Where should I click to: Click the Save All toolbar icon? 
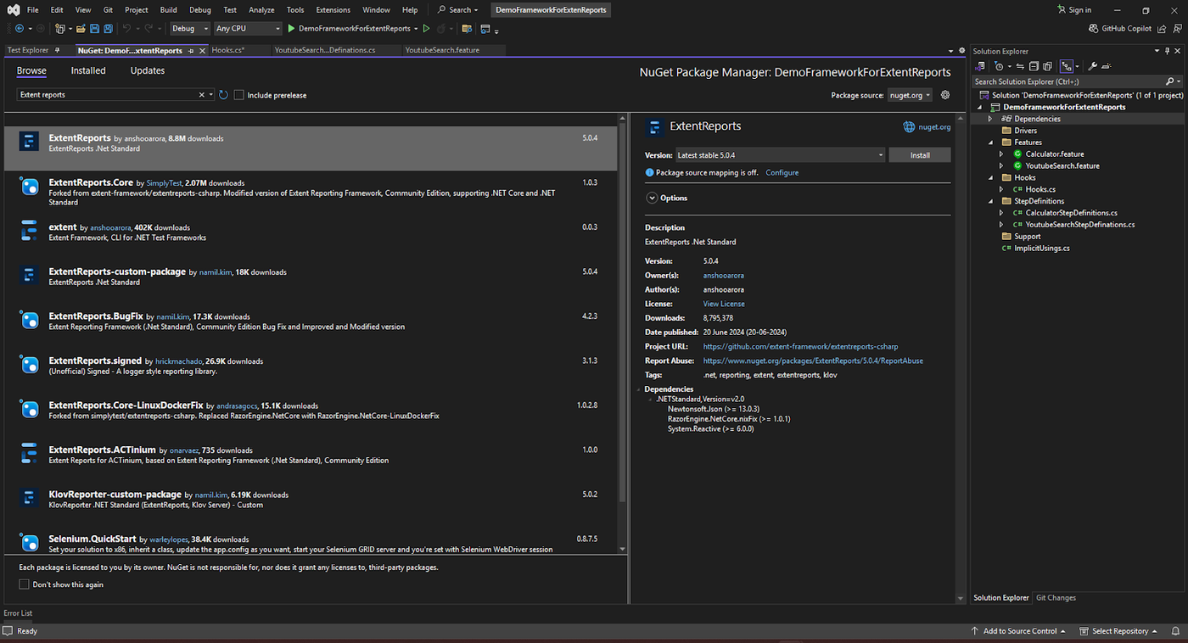(x=108, y=29)
